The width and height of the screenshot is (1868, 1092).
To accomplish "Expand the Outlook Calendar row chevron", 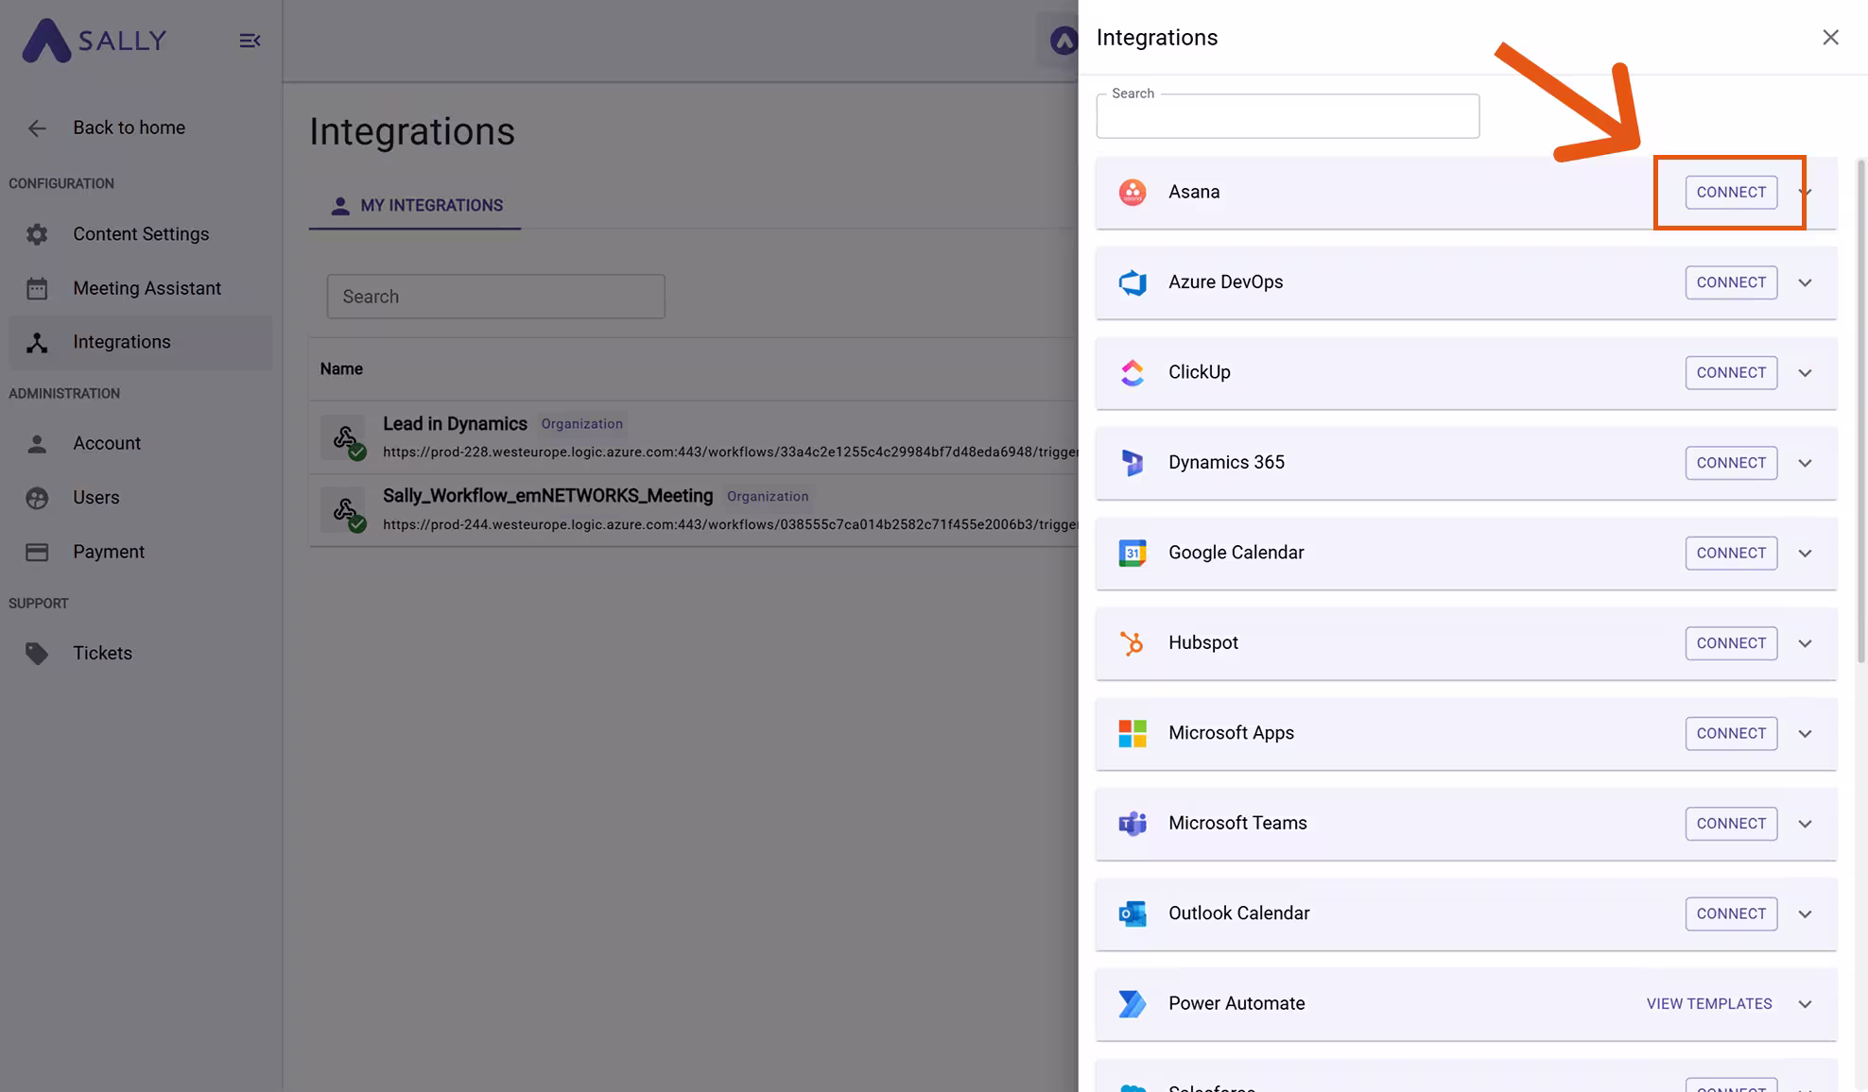I will [x=1805, y=914].
